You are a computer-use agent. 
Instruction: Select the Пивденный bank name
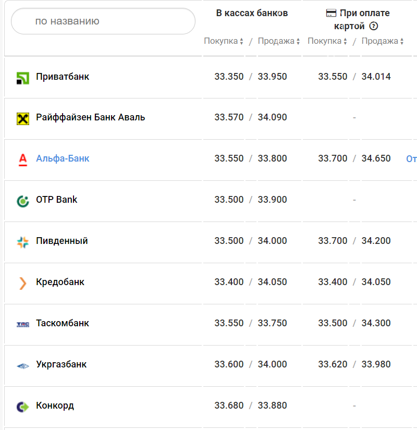[62, 240]
